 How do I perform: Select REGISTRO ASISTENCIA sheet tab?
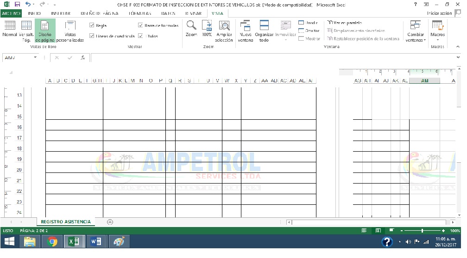click(x=65, y=222)
